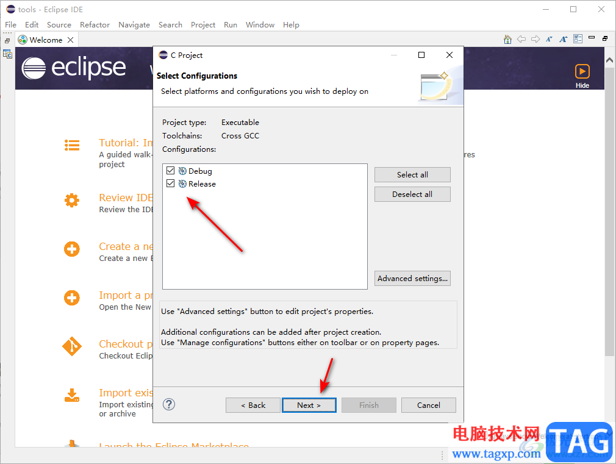Viewport: 616px width, 464px height.
Task: Open the Run menu
Action: (x=230, y=25)
